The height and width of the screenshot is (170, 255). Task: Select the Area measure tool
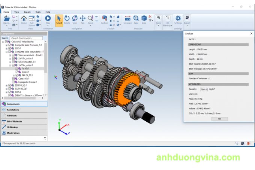click(x=144, y=19)
